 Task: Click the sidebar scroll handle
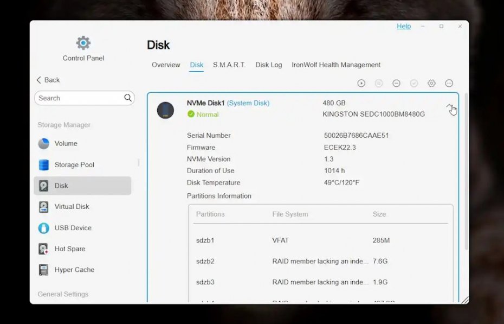[x=139, y=162]
